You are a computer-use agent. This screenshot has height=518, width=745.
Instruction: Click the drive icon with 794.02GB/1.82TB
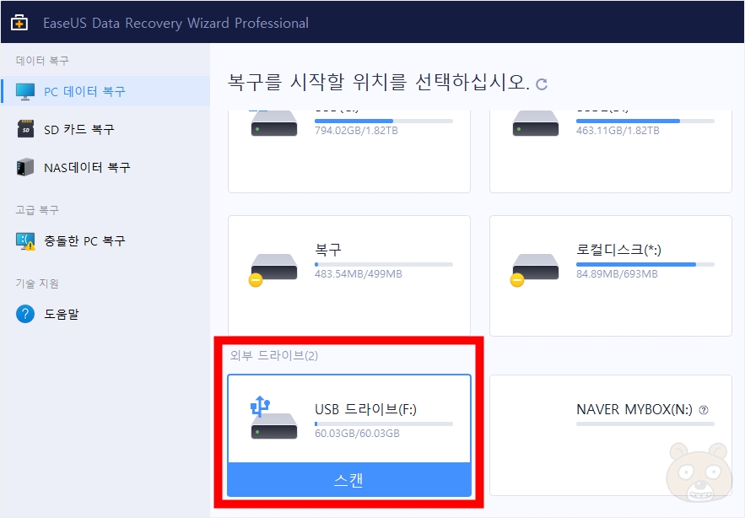pyautogui.click(x=274, y=123)
